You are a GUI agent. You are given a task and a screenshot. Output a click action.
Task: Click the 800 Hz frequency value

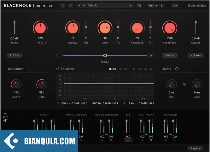[x=97, y=103]
